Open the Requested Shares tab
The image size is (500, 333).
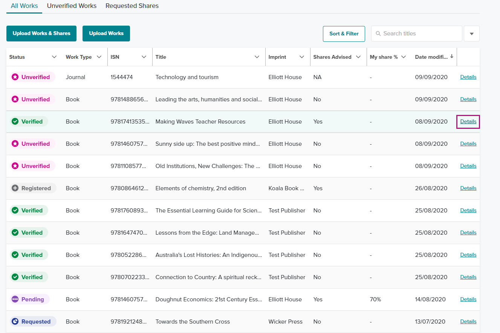tap(132, 6)
